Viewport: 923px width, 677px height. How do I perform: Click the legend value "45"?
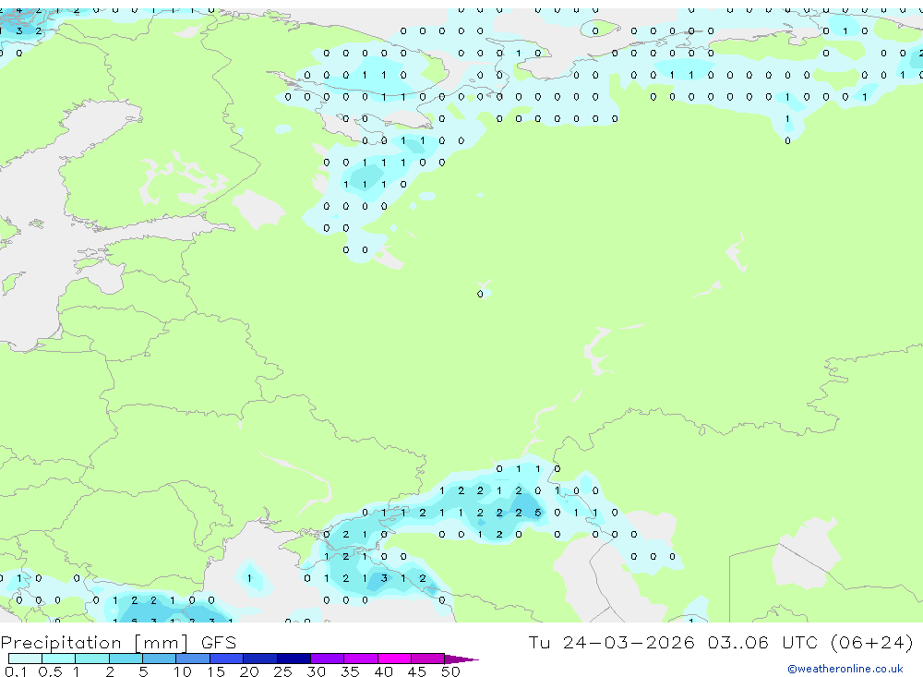[x=417, y=671]
